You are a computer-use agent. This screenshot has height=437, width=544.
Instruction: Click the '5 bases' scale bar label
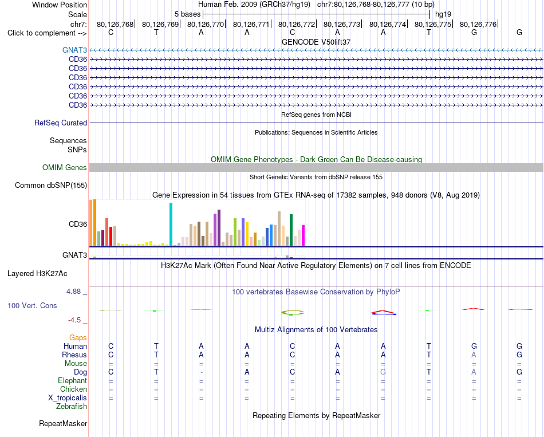point(187,14)
